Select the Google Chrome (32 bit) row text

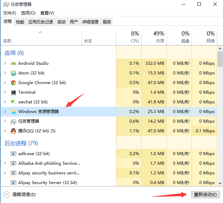point(42,83)
